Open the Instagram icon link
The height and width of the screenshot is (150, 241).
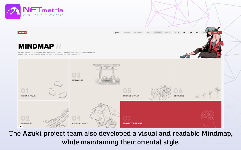pyautogui.click(x=191, y=32)
